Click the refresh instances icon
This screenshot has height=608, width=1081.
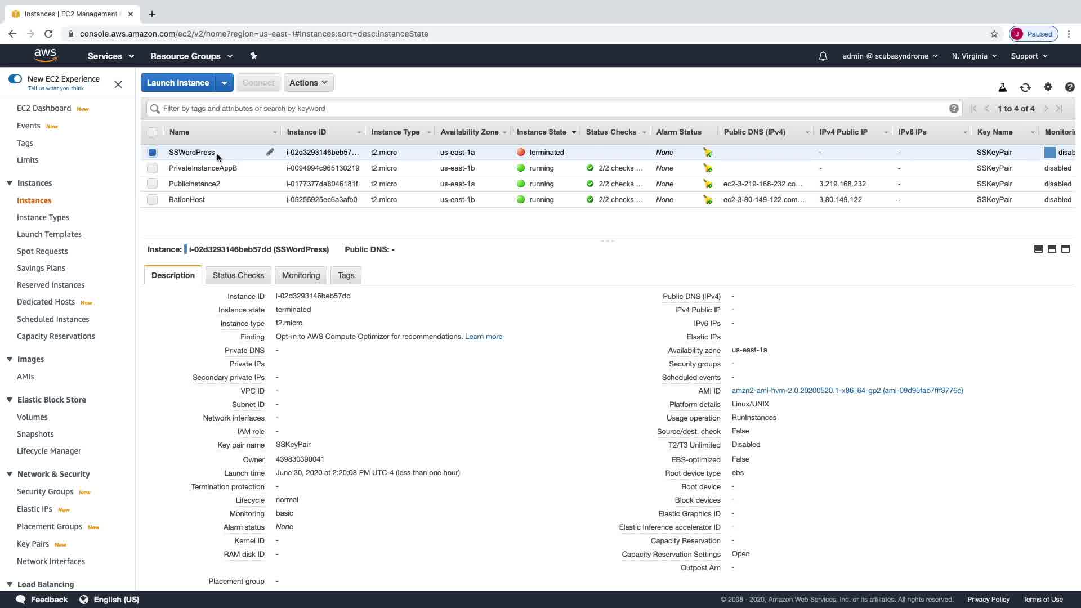click(x=1025, y=87)
